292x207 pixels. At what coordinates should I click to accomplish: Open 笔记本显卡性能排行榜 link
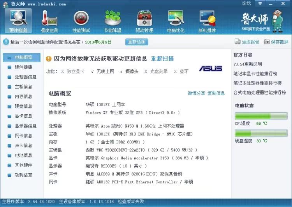(x=255, y=74)
